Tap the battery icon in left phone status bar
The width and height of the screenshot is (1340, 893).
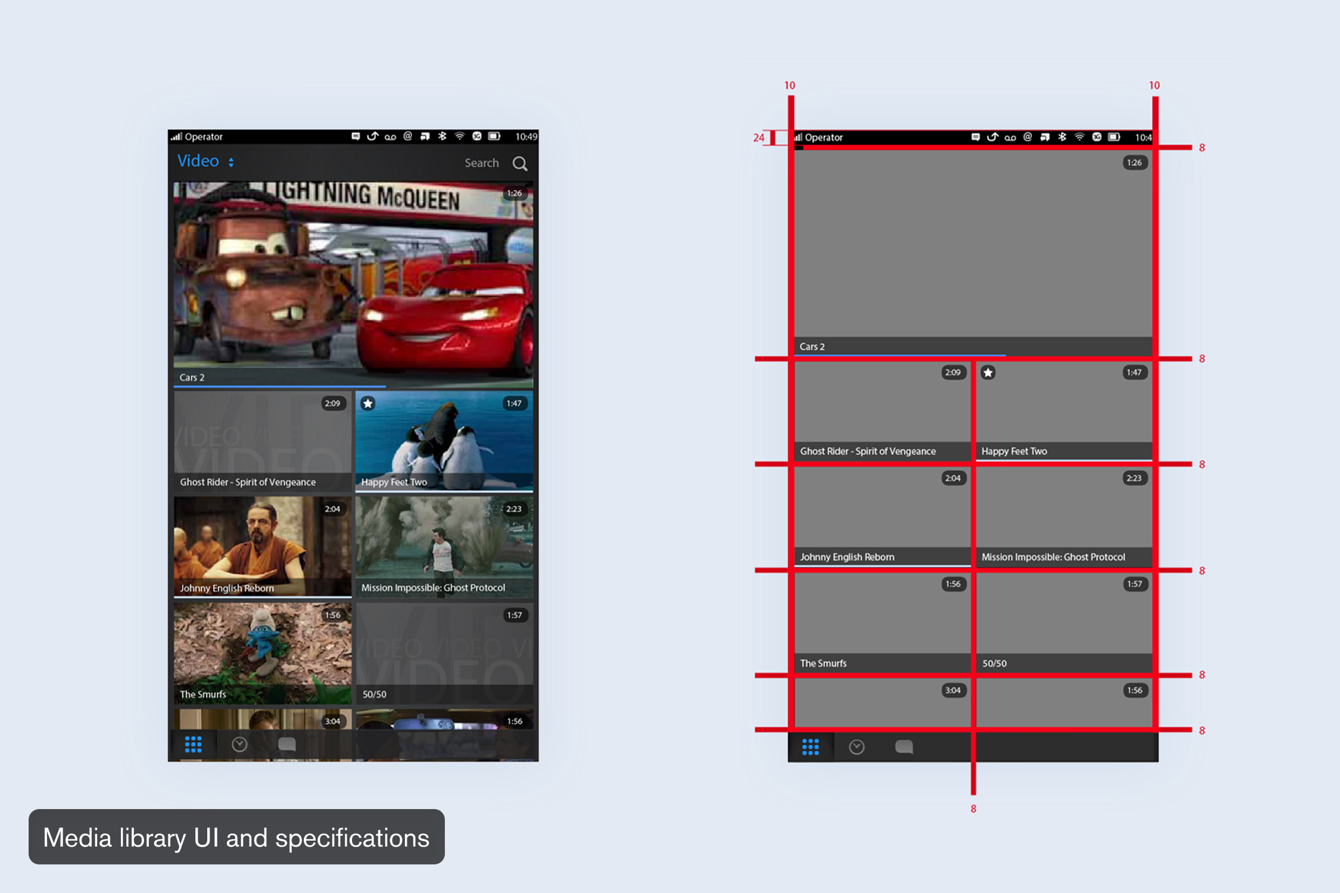(x=494, y=136)
